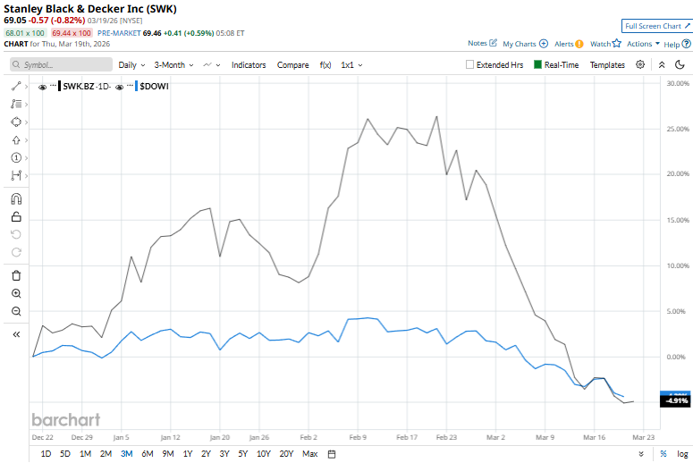Enable the Extended Hrs checkbox
The image size is (693, 463).
[470, 65]
